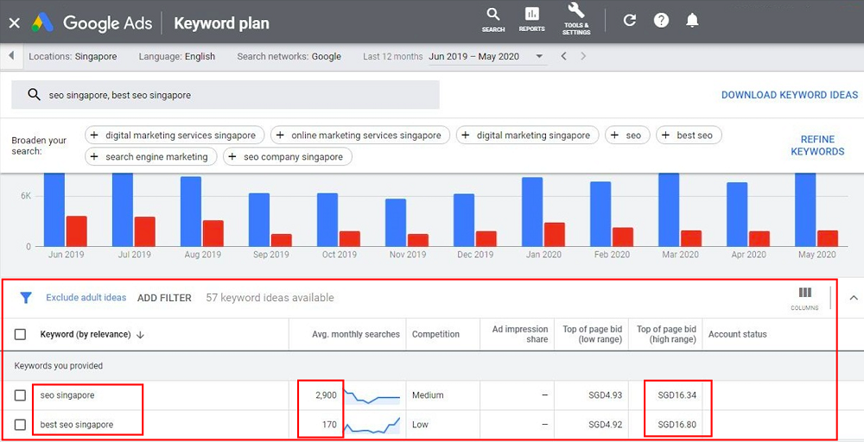Open the Search magnifier tool in header
The image size is (864, 442).
(x=493, y=20)
